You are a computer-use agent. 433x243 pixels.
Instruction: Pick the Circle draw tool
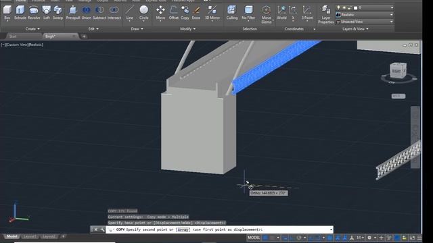[143, 13]
